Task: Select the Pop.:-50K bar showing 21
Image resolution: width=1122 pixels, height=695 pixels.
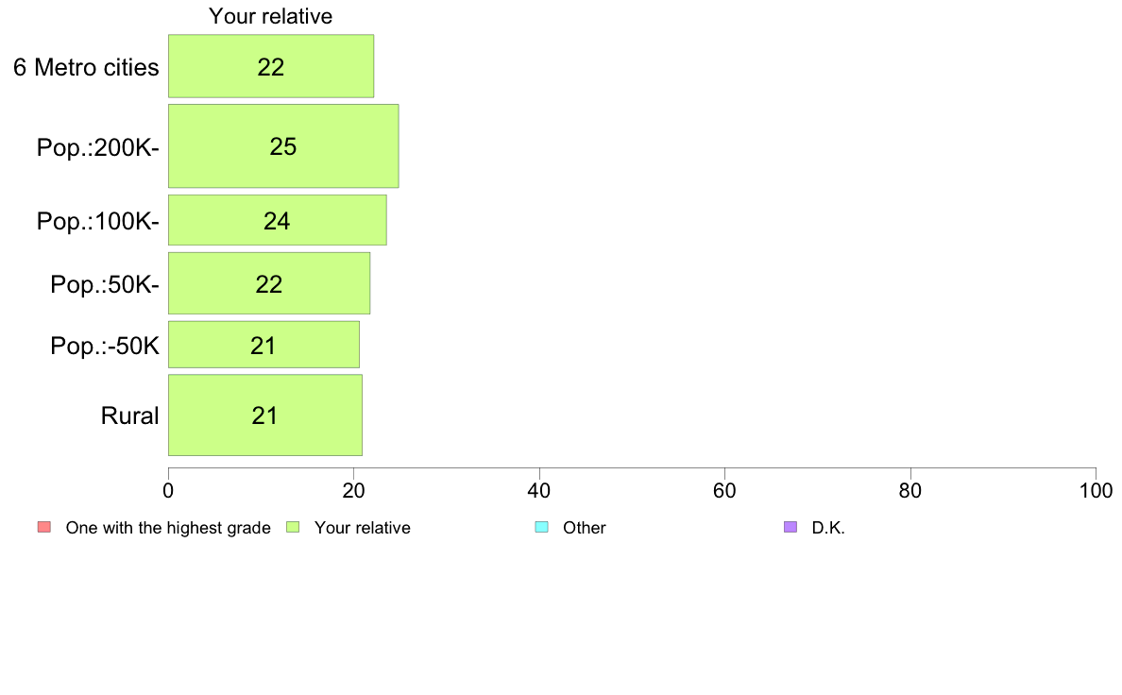Action: pyautogui.click(x=263, y=345)
